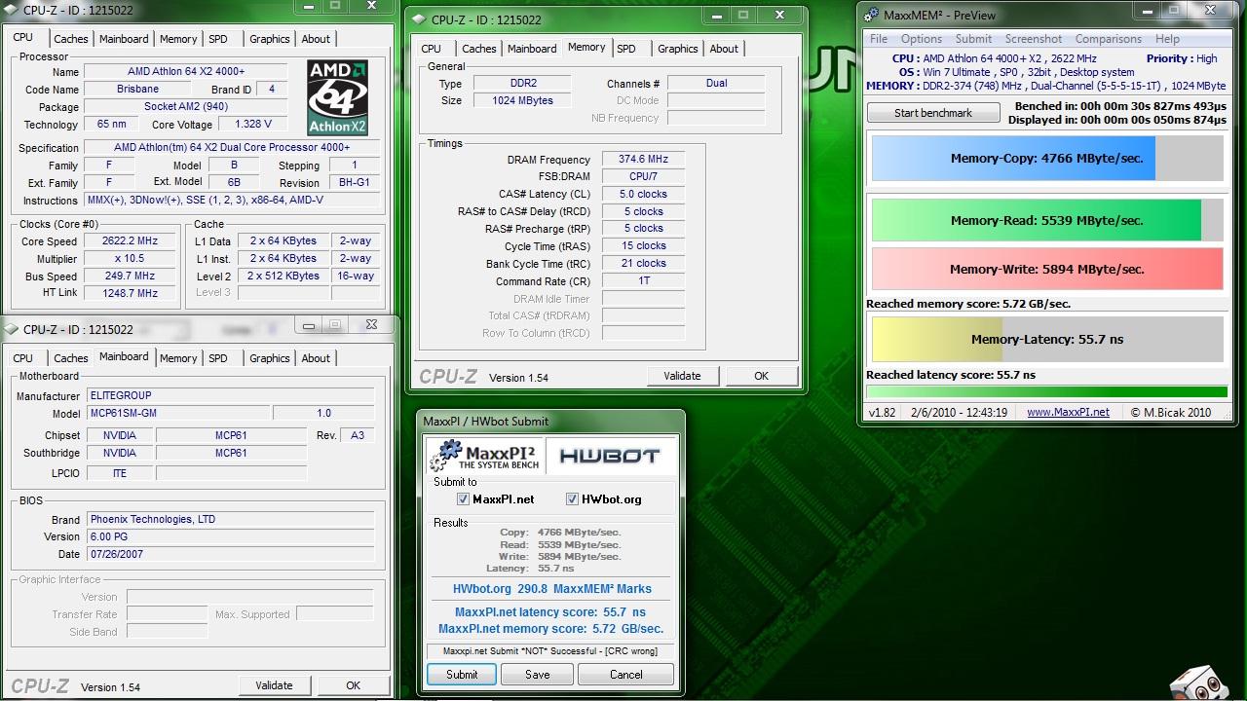The height and width of the screenshot is (701, 1247).
Task: Click OK in the CPU-Z Memory window
Action: point(761,376)
